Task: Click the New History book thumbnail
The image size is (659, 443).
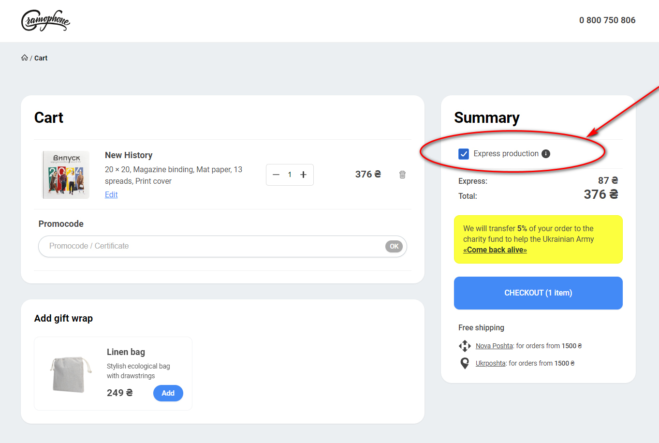Action: [66, 175]
